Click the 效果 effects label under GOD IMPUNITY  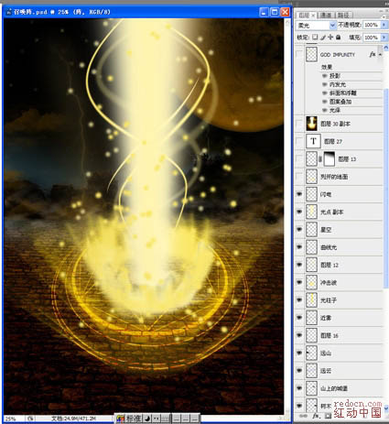tap(327, 67)
